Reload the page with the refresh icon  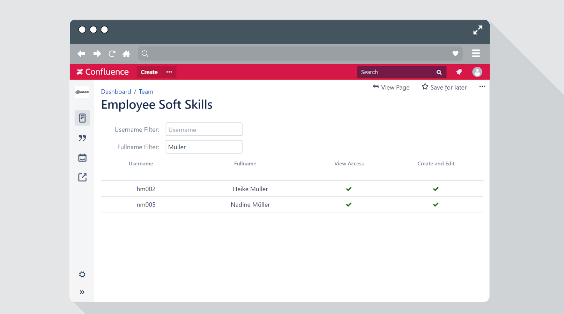[112, 54]
